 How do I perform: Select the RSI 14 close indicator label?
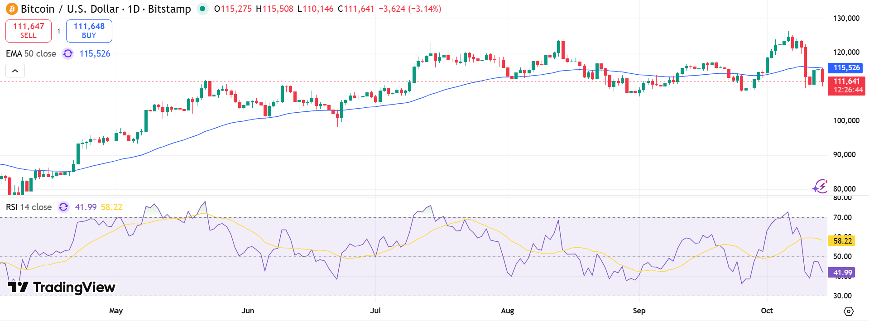[28, 207]
